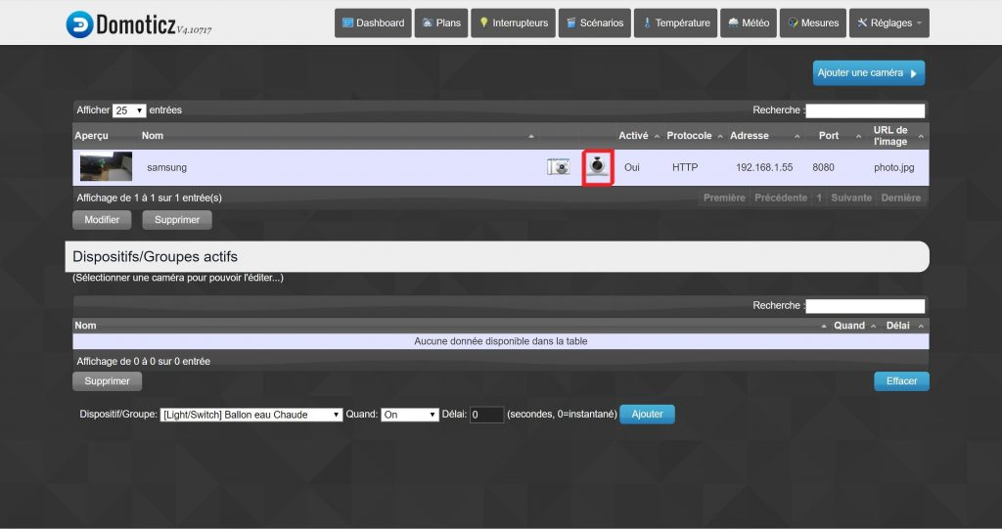Click into the Délai seconds input
The height and width of the screenshot is (529, 1002).
click(x=486, y=415)
